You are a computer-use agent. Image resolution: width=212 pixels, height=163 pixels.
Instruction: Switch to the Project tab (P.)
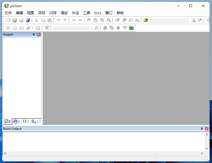[x=8, y=122]
